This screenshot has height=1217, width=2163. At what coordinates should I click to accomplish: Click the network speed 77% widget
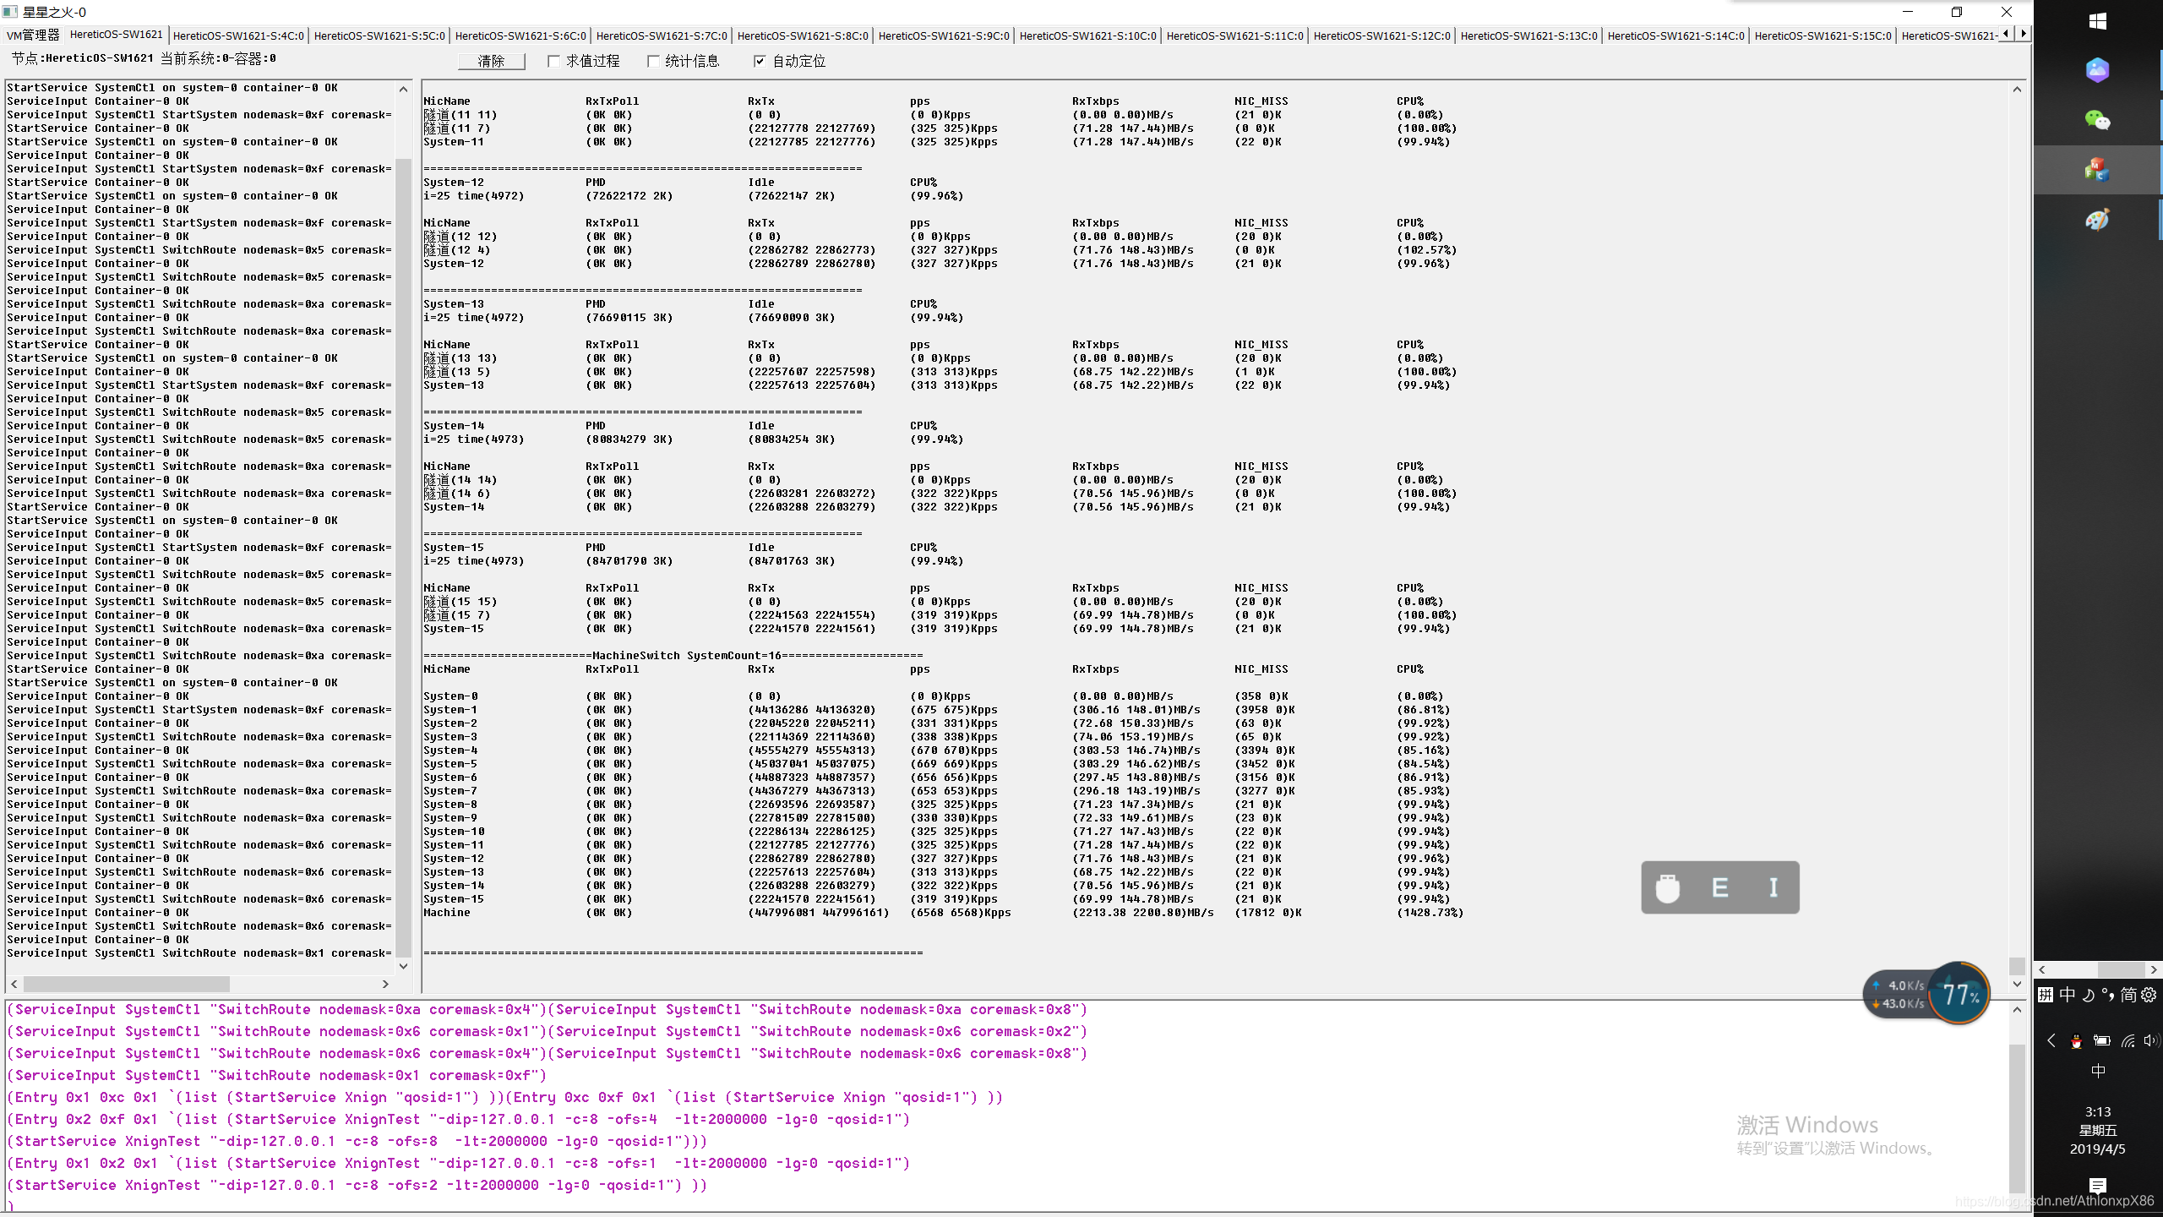pyautogui.click(x=1959, y=995)
